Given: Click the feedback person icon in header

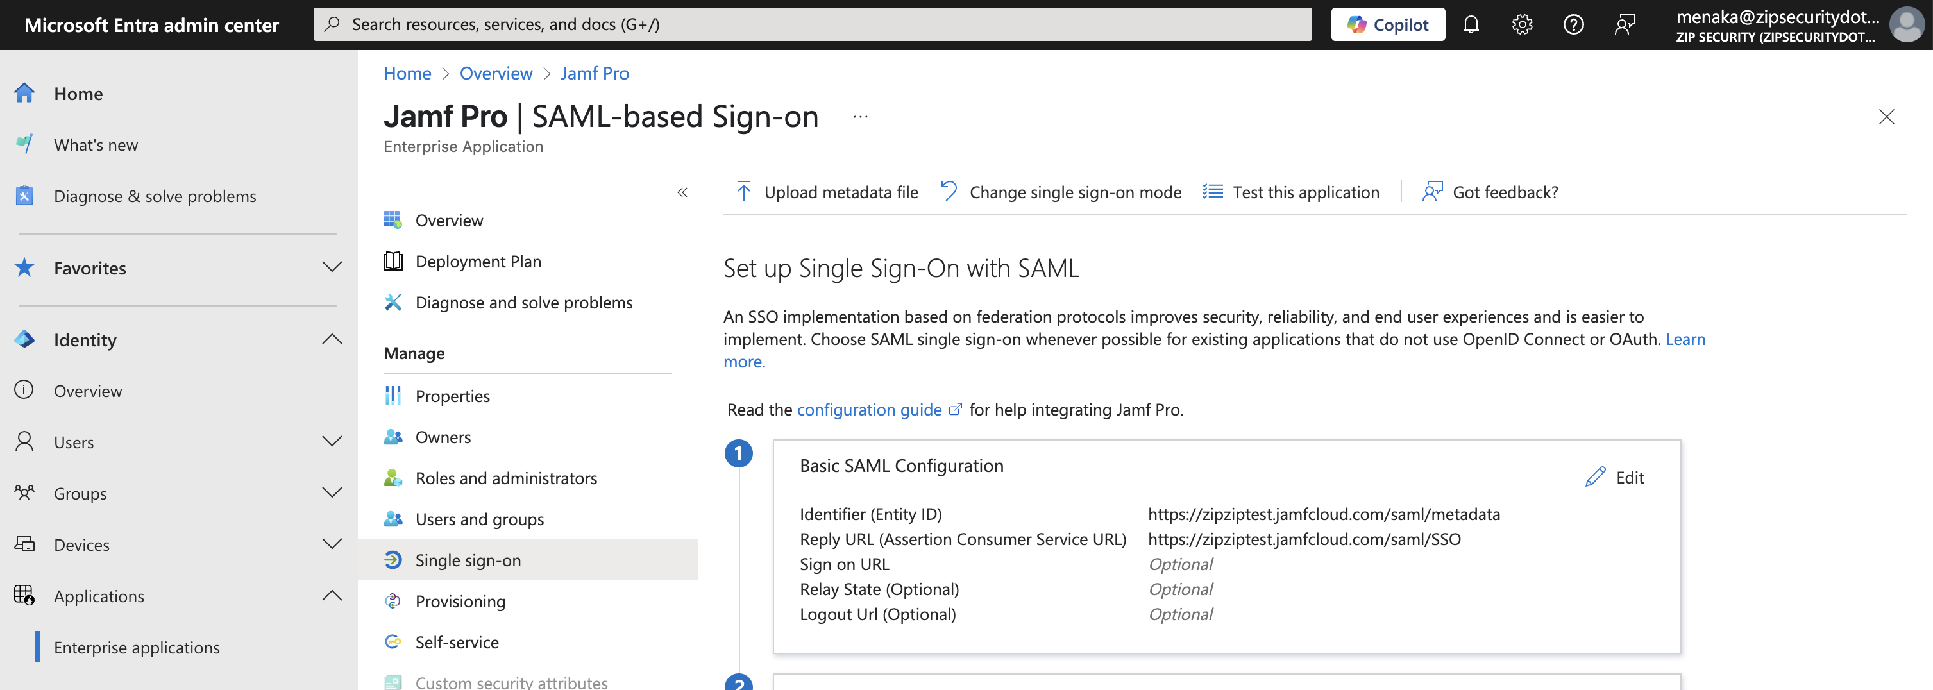Looking at the screenshot, I should [x=1625, y=25].
